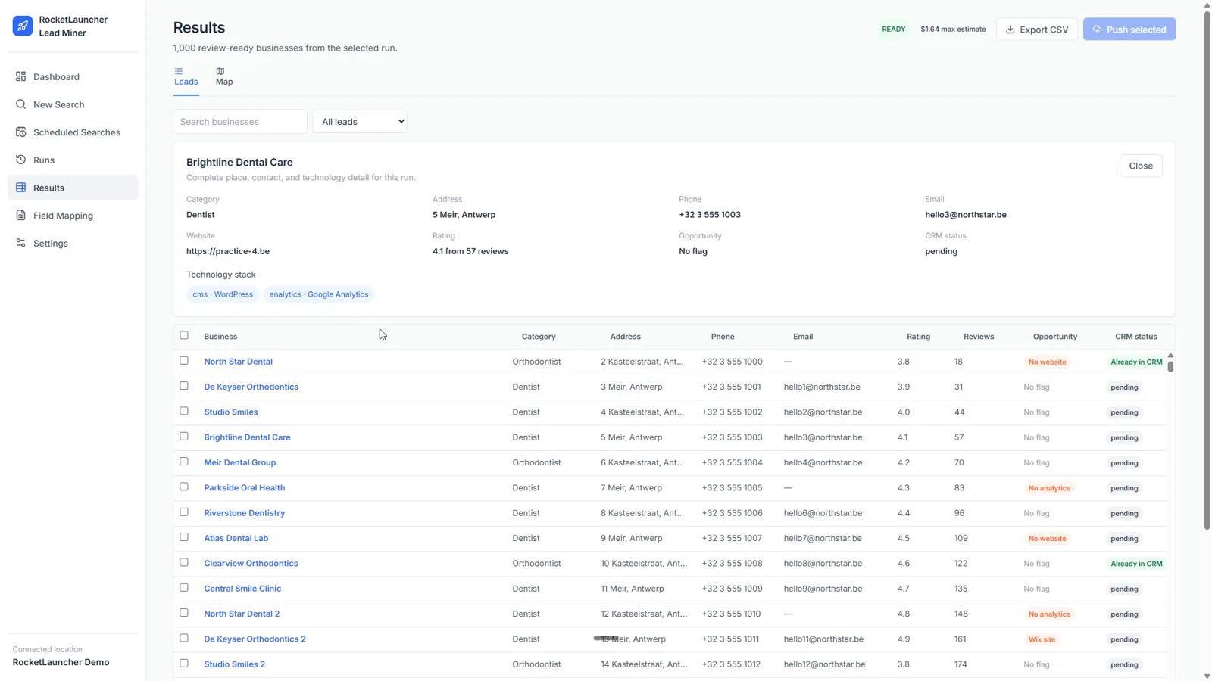
Task: Switch to the Leads tab
Action: pos(186,77)
